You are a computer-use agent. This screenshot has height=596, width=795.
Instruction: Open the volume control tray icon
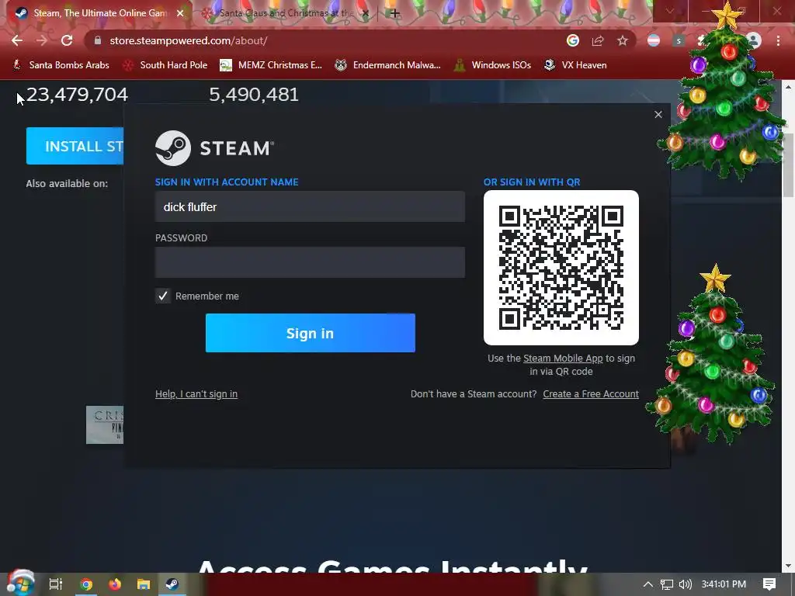pyautogui.click(x=685, y=584)
